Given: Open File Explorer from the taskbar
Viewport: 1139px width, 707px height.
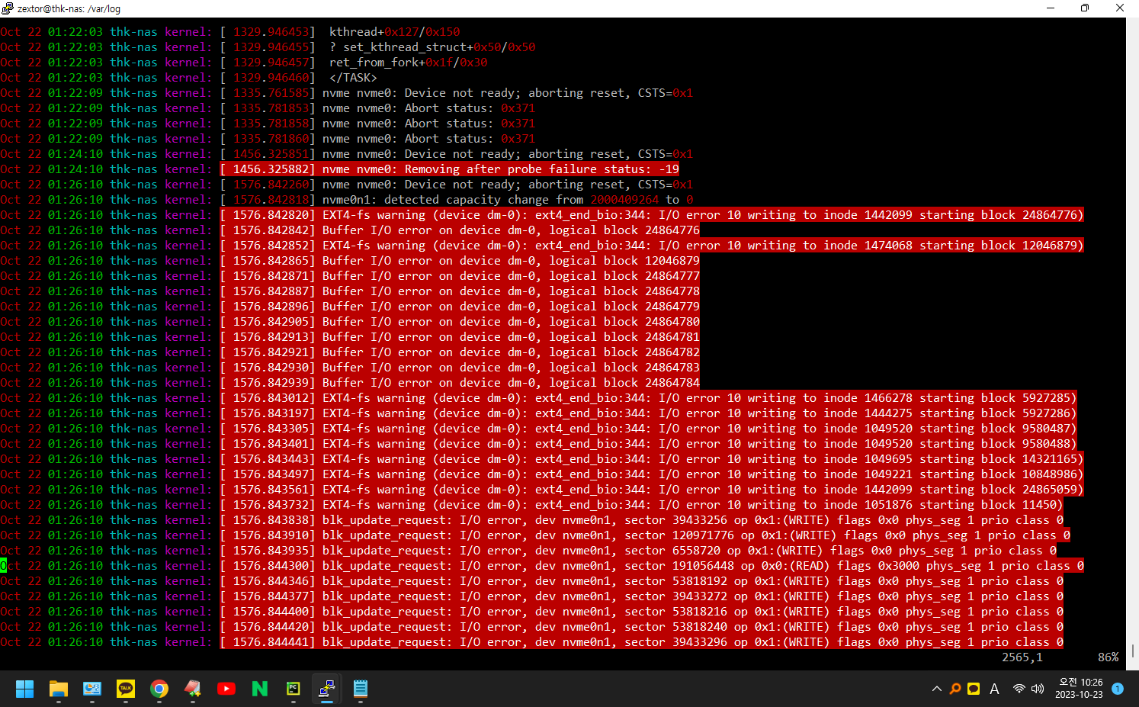Looking at the screenshot, I should pyautogui.click(x=58, y=689).
